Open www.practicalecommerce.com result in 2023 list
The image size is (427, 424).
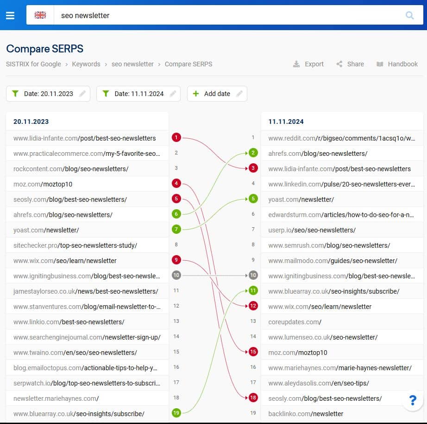tap(87, 154)
